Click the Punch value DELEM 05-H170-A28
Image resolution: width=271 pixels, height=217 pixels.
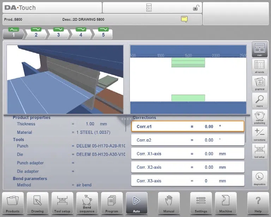101,146
